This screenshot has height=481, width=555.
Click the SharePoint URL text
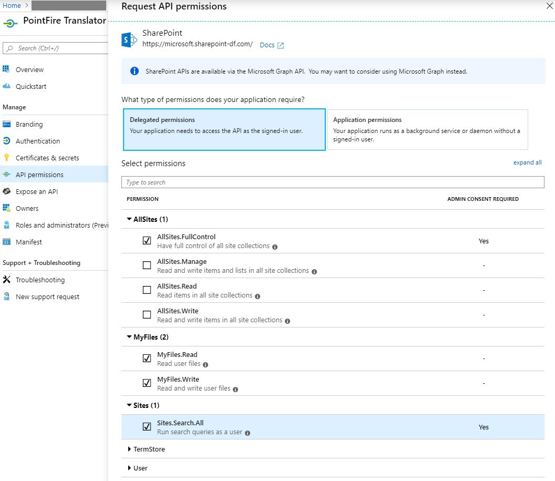(x=198, y=44)
